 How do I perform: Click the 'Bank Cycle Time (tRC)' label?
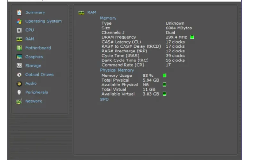125,60
